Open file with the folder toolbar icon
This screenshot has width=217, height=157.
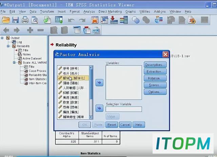(x=6, y=20)
